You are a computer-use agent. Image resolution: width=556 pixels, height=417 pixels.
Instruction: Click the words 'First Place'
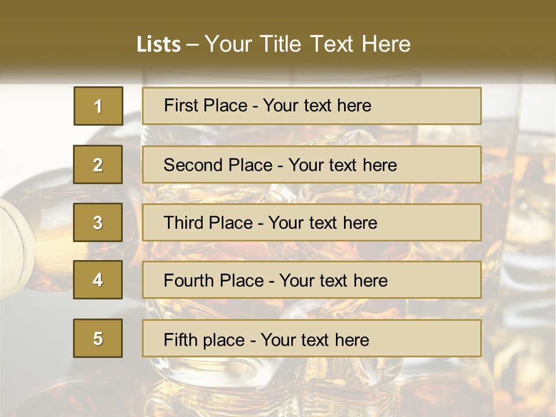coord(206,105)
